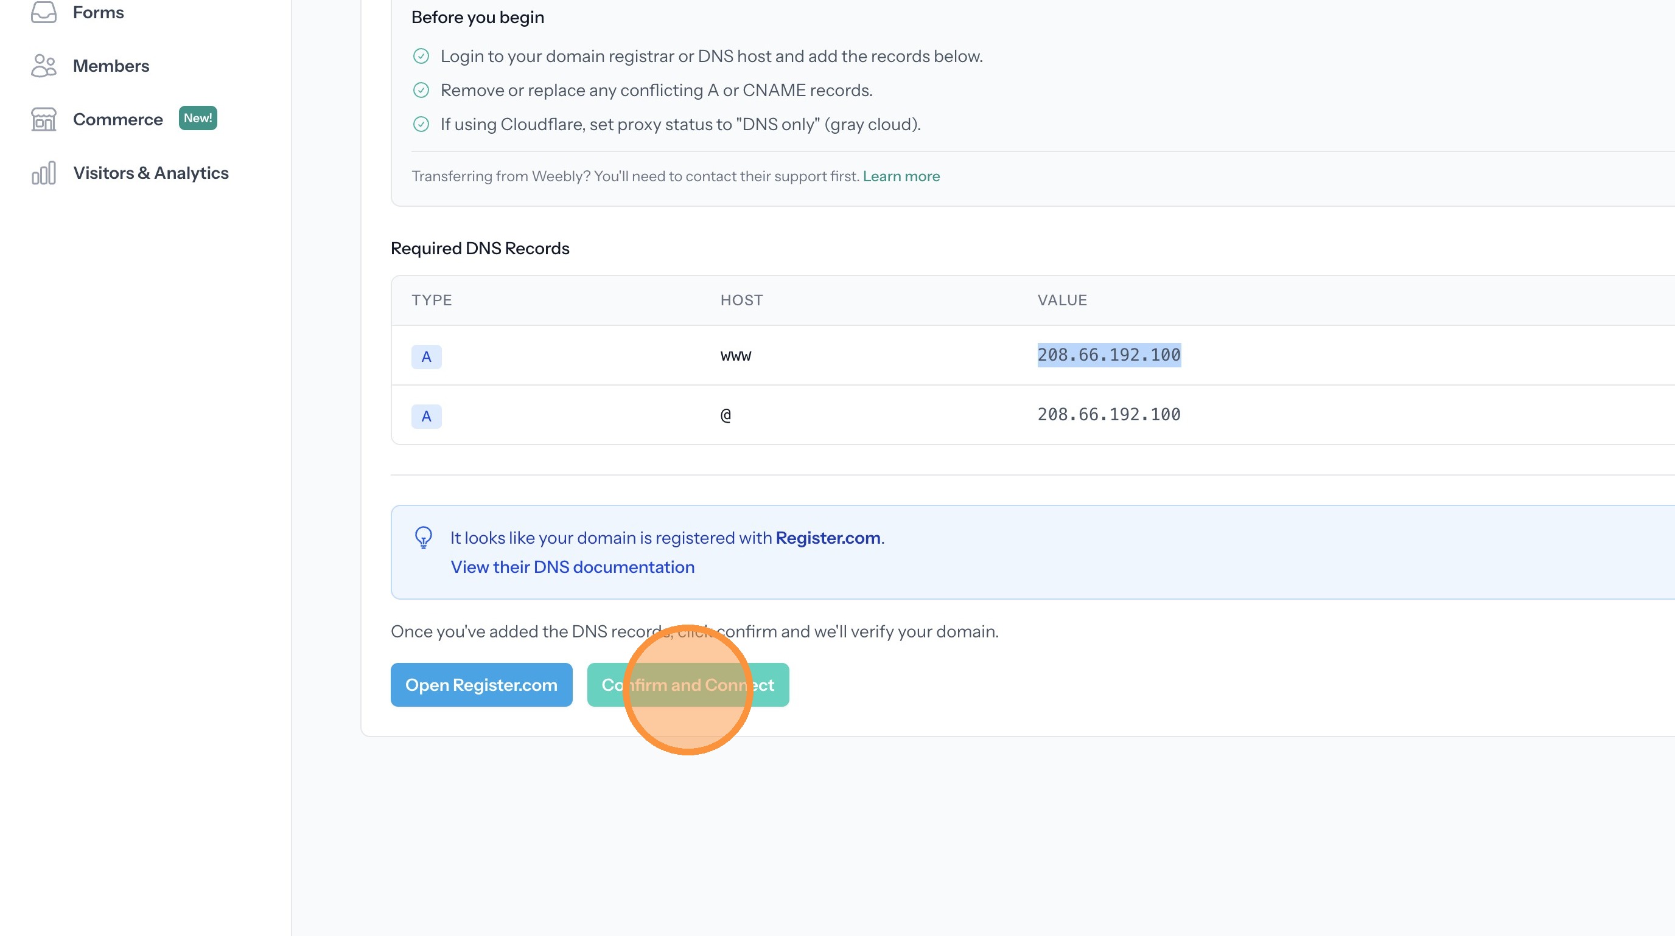Click the lightbulb tip icon
The height and width of the screenshot is (936, 1675).
pos(423,538)
